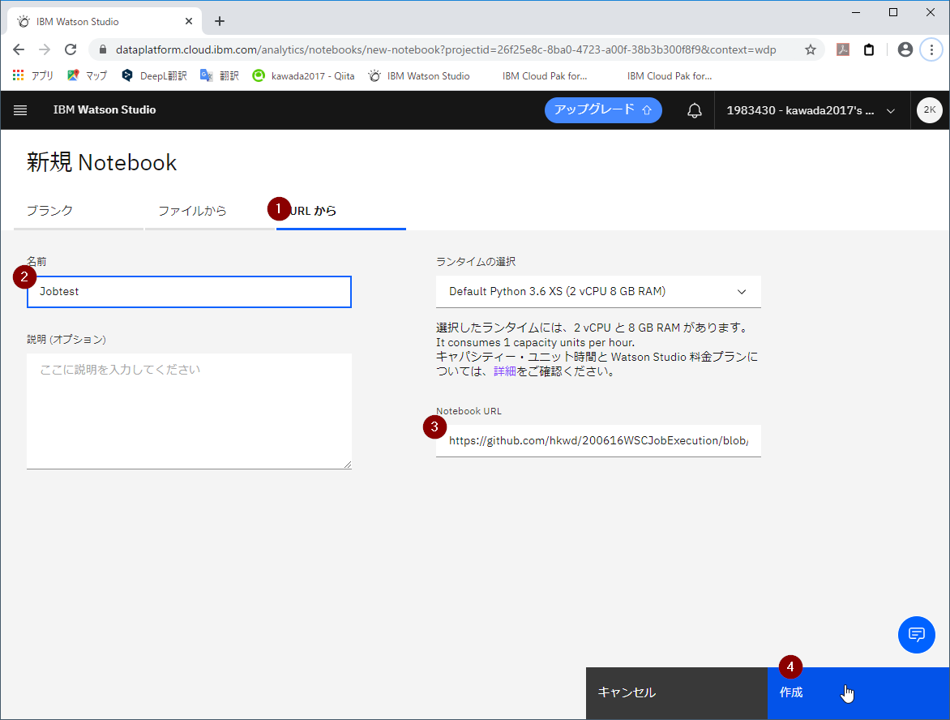Click the アップグレード button
Screen dimensions: 950x720
coord(603,109)
